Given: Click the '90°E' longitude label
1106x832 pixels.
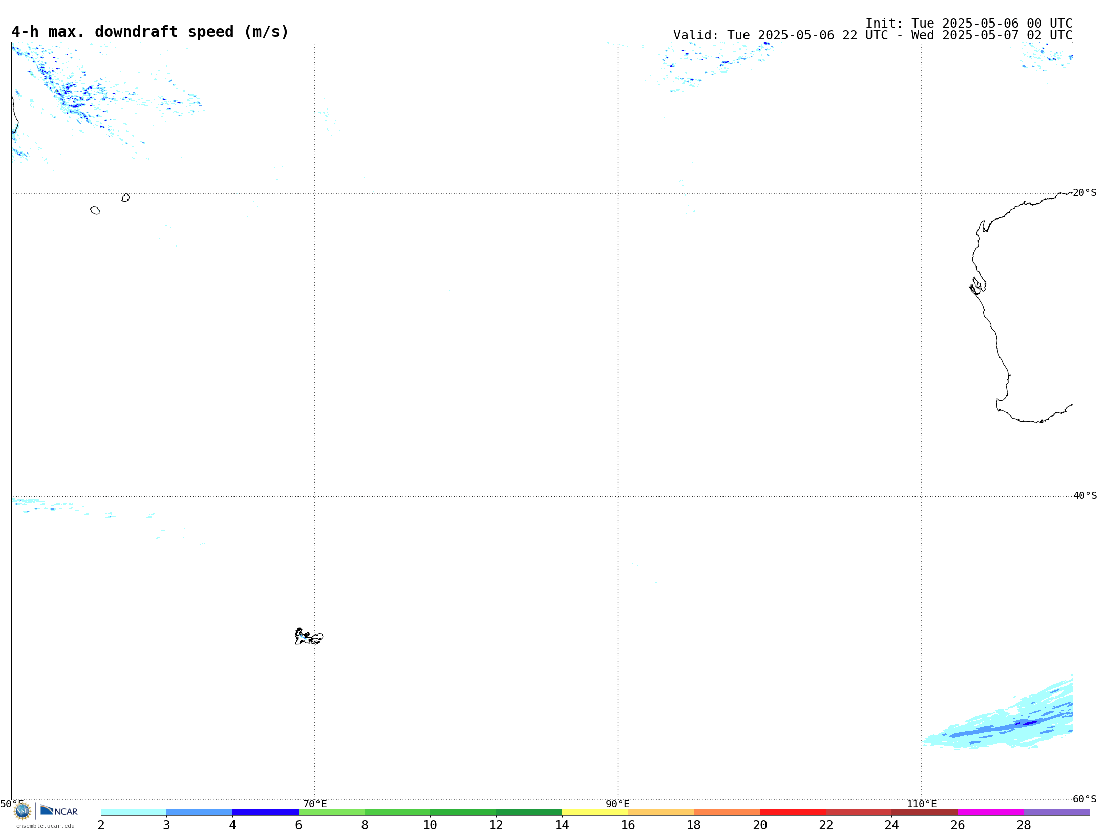Looking at the screenshot, I should point(618,804).
